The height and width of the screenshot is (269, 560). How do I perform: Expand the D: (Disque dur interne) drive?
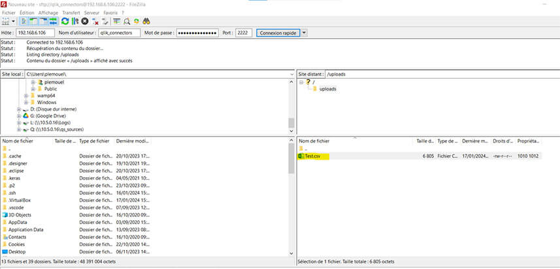coord(19,109)
